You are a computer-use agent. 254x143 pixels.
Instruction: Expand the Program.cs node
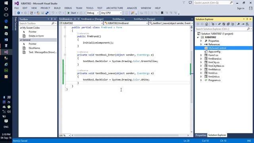[201, 80]
